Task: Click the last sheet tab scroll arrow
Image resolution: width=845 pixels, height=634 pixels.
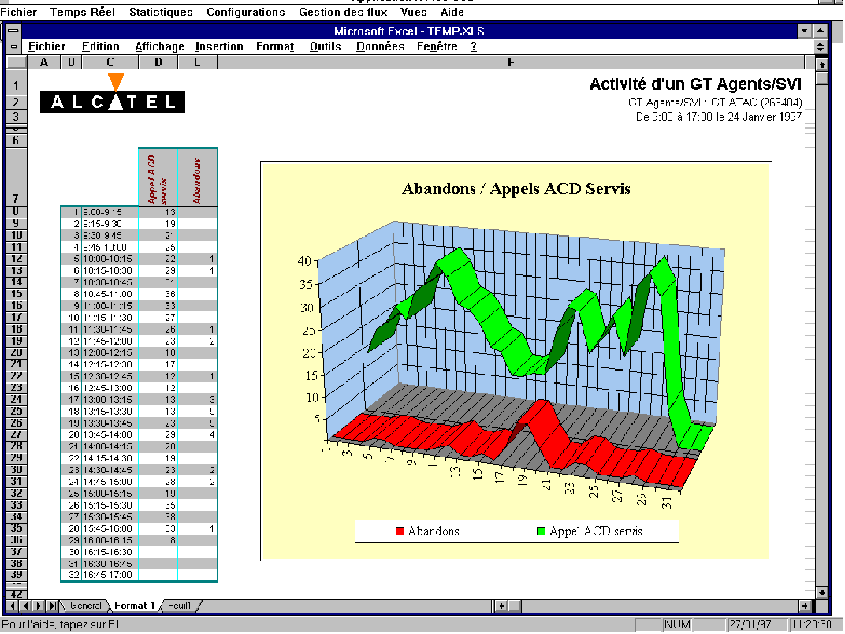Action: [x=52, y=606]
